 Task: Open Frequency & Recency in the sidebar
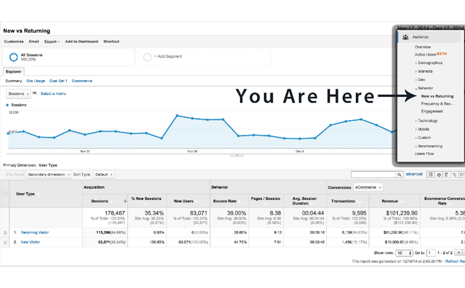click(438, 104)
